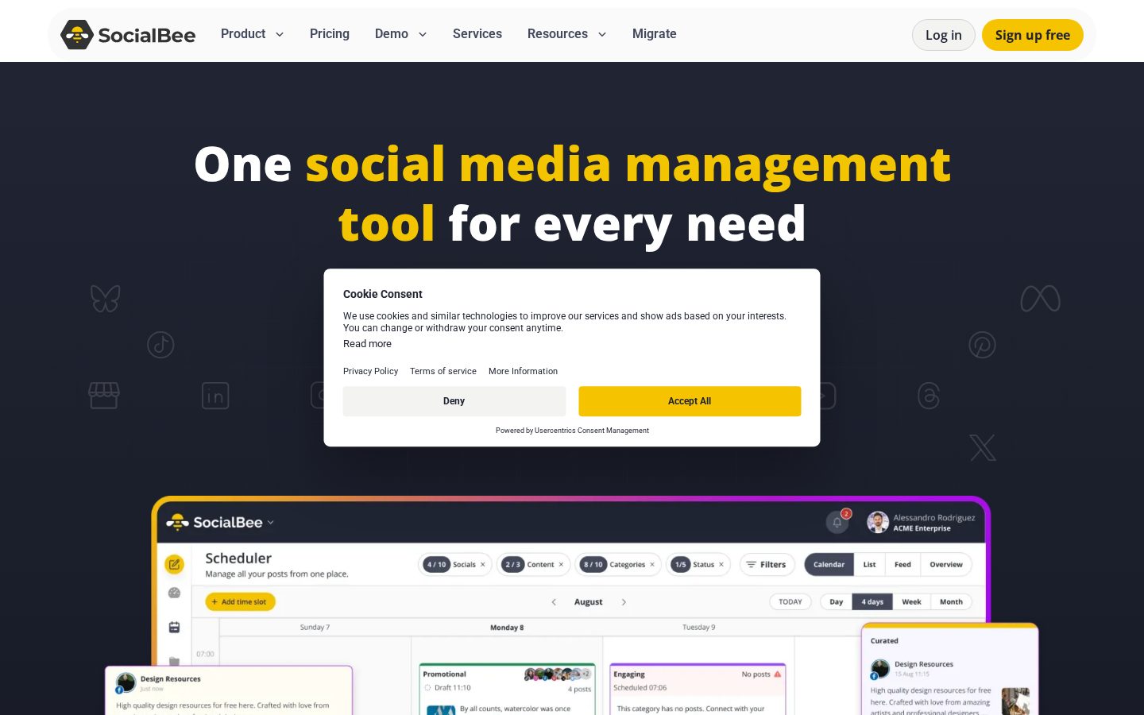Image resolution: width=1144 pixels, height=715 pixels.
Task: Click the 'August' month label
Action: coord(589,602)
